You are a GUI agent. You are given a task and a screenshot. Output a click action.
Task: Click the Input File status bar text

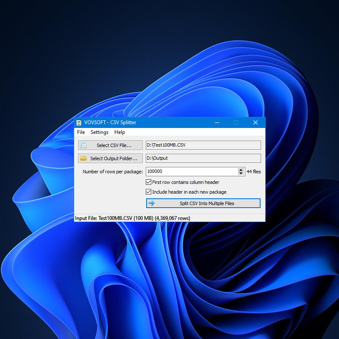pyautogui.click(x=132, y=218)
